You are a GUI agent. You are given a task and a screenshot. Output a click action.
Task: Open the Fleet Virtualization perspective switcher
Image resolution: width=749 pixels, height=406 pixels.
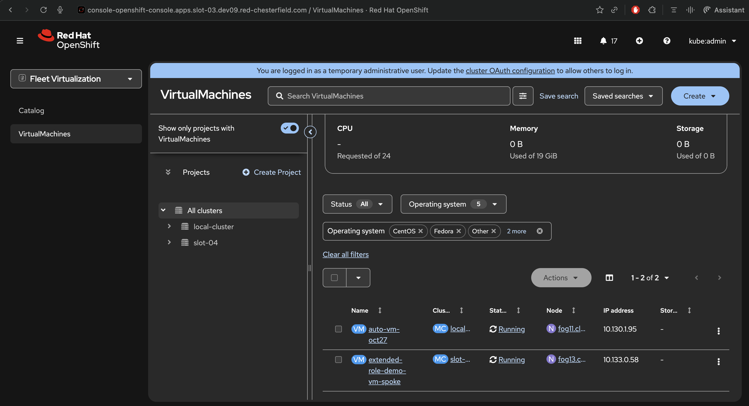click(x=76, y=79)
